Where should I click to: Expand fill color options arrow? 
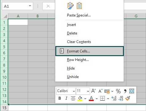pos(85,98)
